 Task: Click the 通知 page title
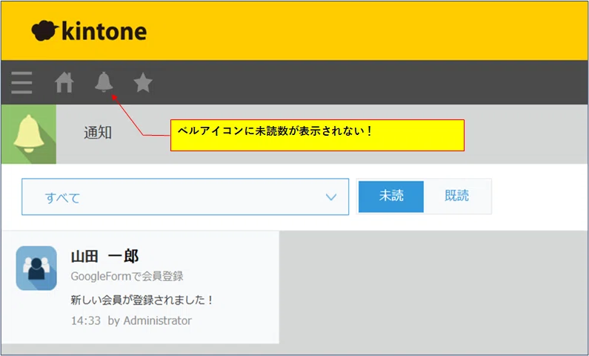[98, 133]
